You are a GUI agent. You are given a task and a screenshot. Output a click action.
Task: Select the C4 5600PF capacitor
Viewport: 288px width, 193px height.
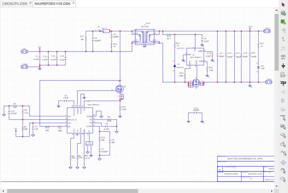93,40
